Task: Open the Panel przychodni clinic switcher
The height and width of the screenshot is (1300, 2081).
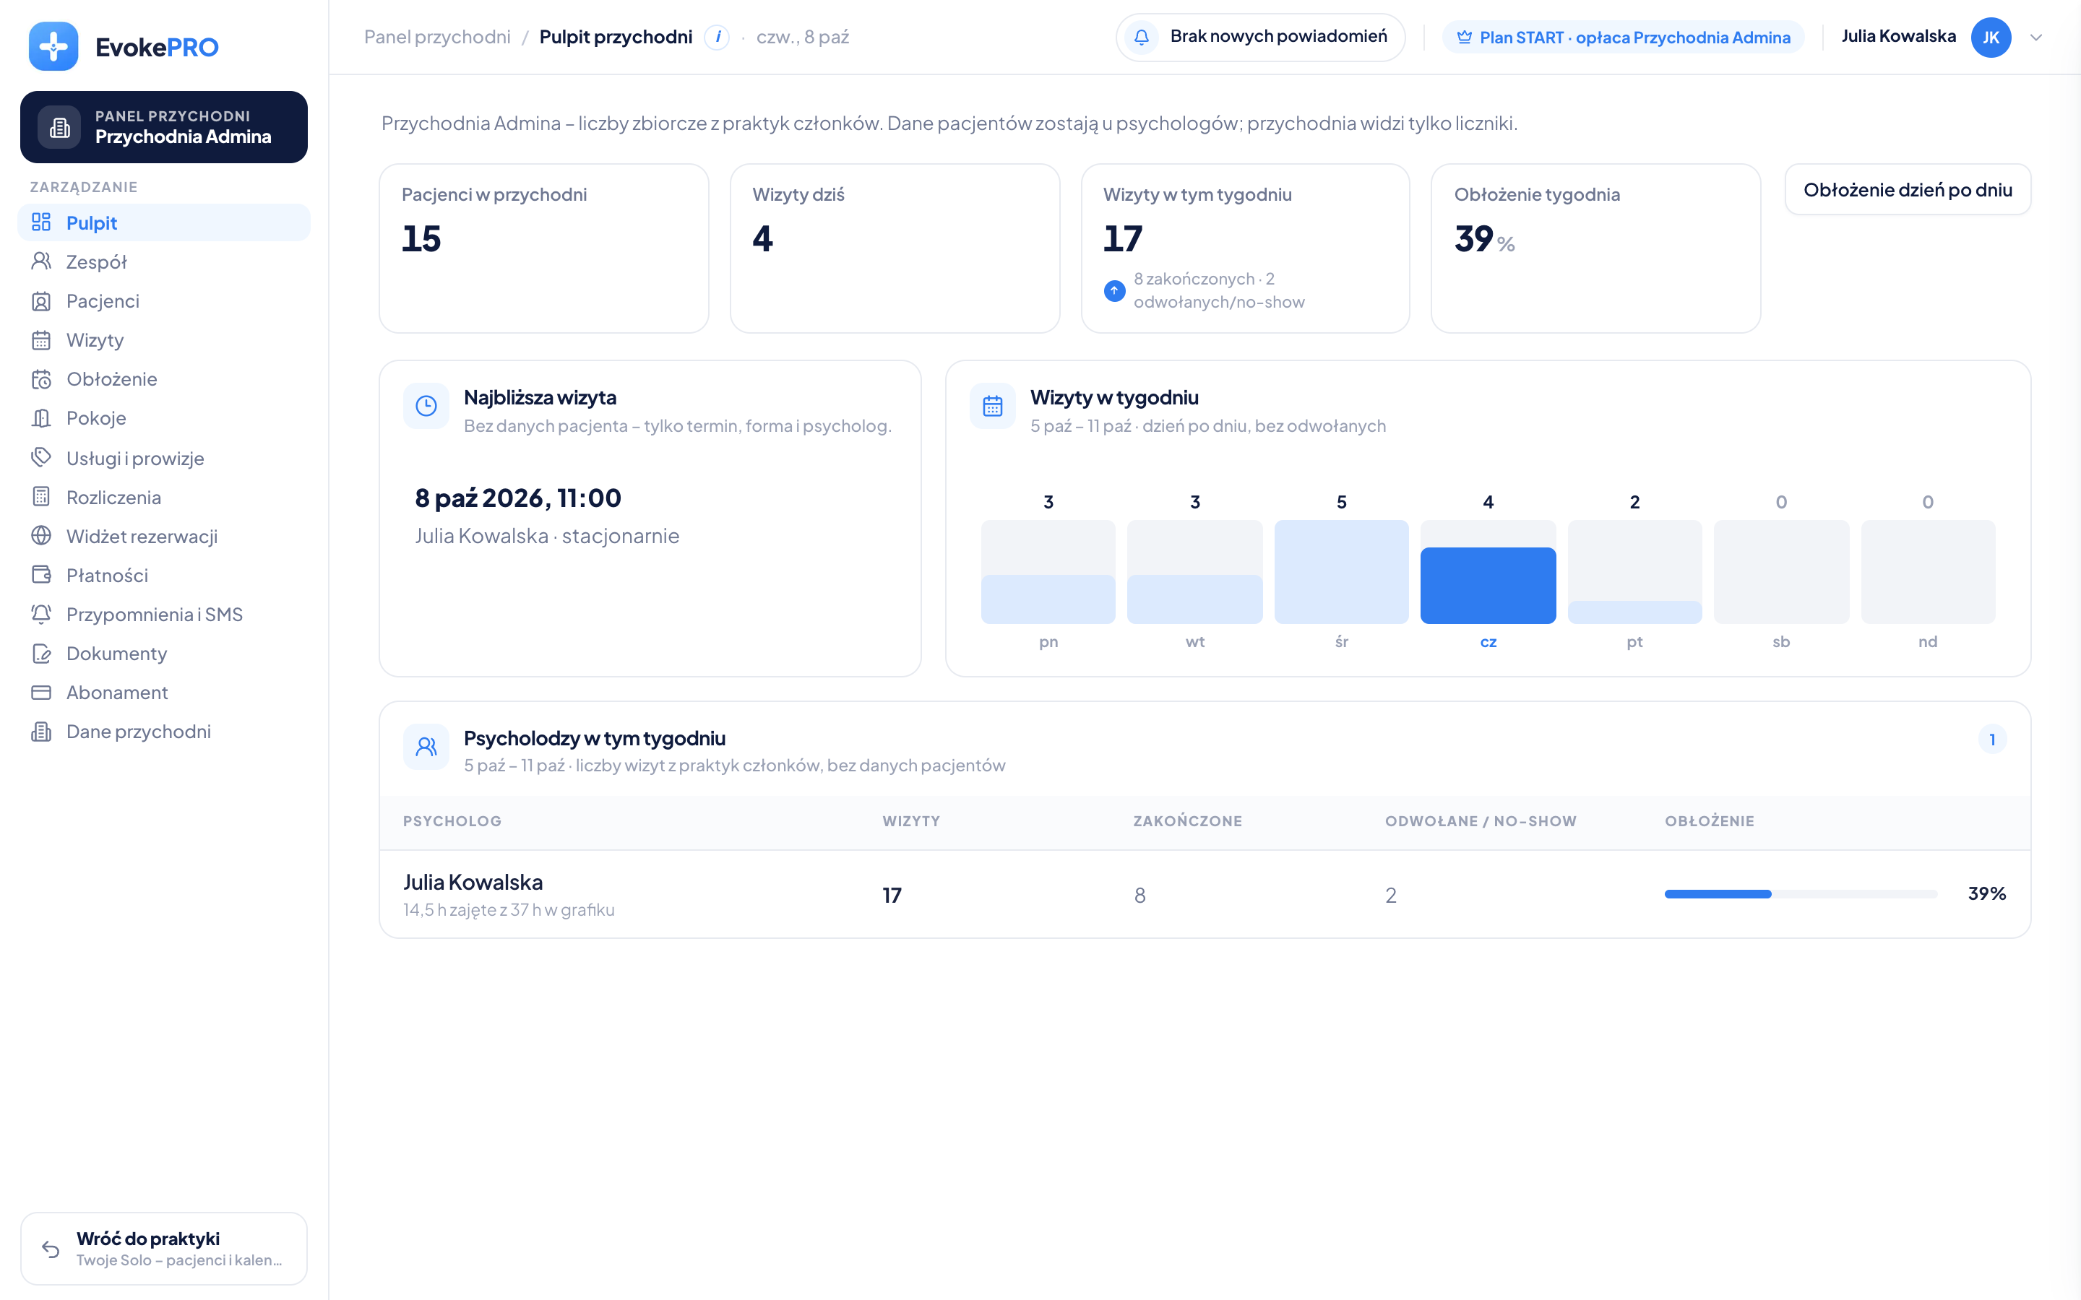Action: (x=164, y=127)
